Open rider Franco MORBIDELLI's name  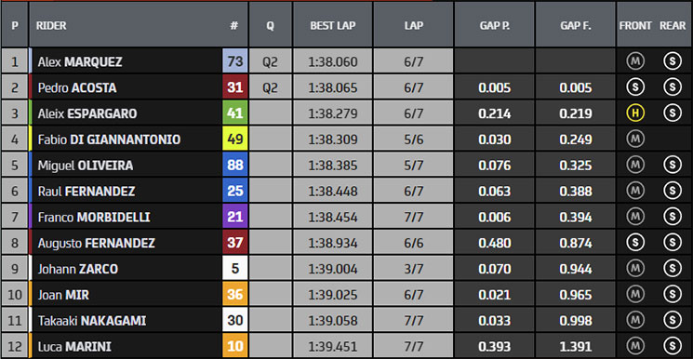[x=94, y=217]
